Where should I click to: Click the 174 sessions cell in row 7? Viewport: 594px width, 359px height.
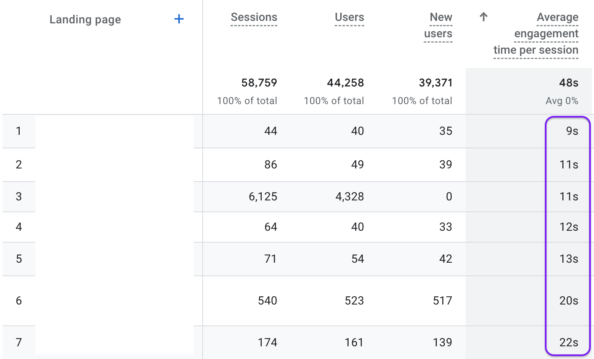pyautogui.click(x=267, y=343)
